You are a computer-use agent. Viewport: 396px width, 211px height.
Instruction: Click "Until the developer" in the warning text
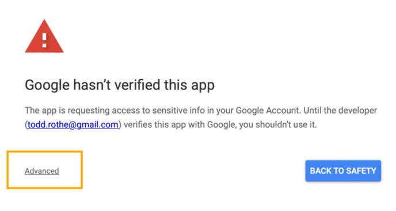[340, 111]
